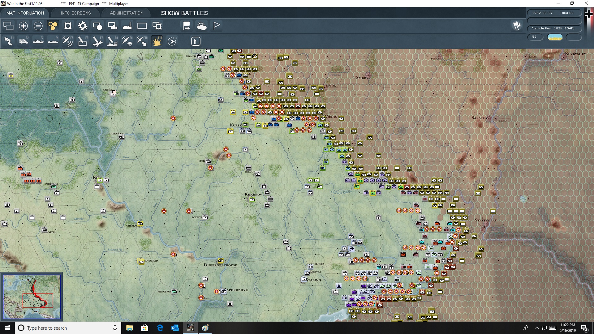594x334 pixels.
Task: Click the value 52 pill
Action: pyautogui.click(x=535, y=37)
